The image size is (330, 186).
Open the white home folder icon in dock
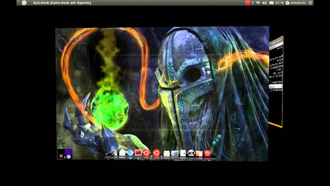click(122, 153)
